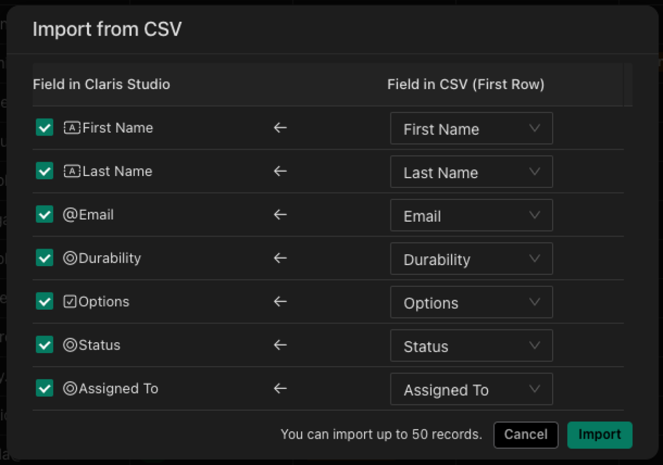Expand the Email CSV field dropdown
This screenshot has width=663, height=465.
[471, 215]
